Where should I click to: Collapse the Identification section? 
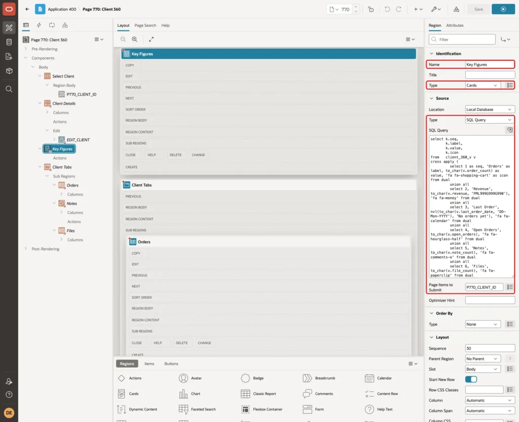[431, 54]
